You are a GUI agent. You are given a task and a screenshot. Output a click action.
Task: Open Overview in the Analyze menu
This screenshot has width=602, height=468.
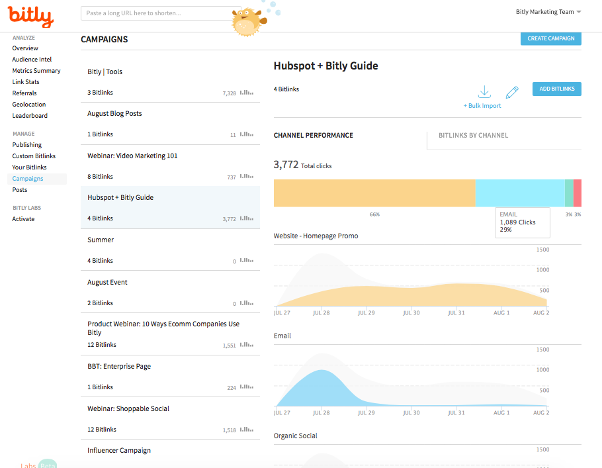(25, 48)
